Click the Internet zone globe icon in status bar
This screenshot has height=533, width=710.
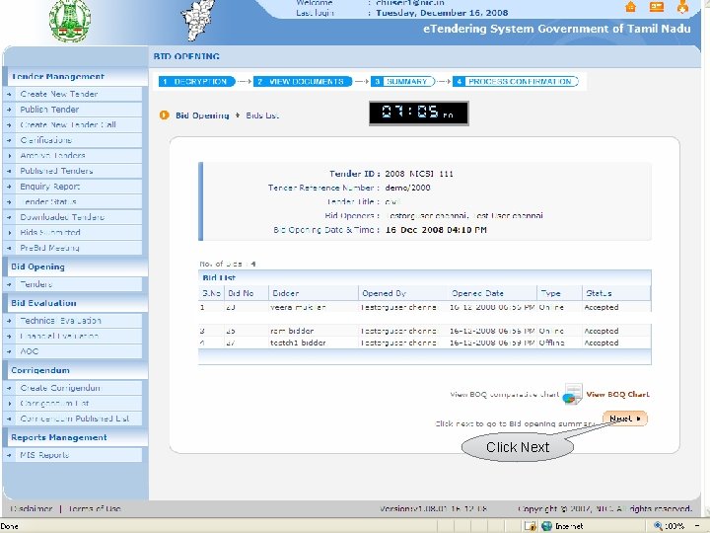click(x=547, y=526)
